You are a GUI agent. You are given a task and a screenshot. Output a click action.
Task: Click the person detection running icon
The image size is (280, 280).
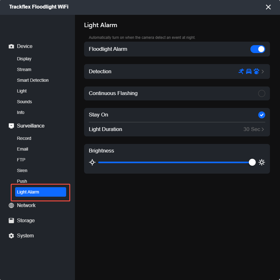click(241, 71)
